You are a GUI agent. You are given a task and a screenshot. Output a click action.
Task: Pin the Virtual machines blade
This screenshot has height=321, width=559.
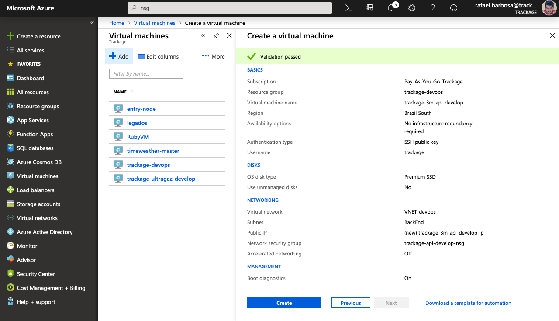[x=216, y=36]
